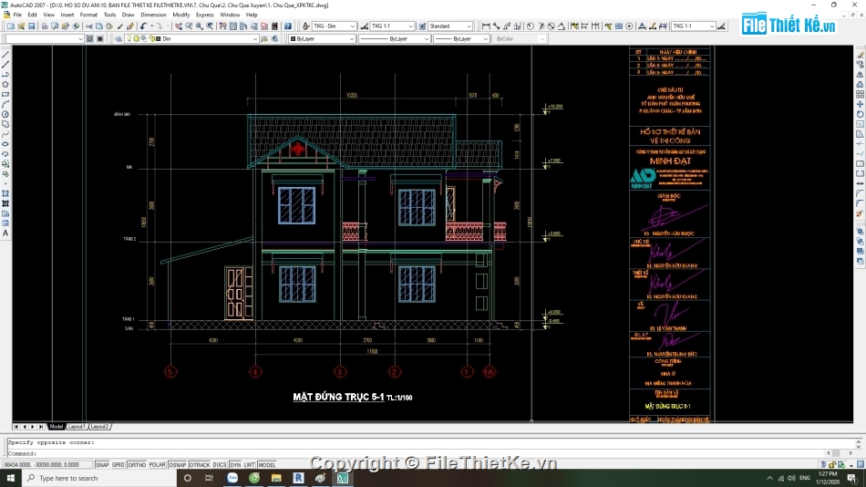Toggle ORTHO mode in status bar

point(137,465)
